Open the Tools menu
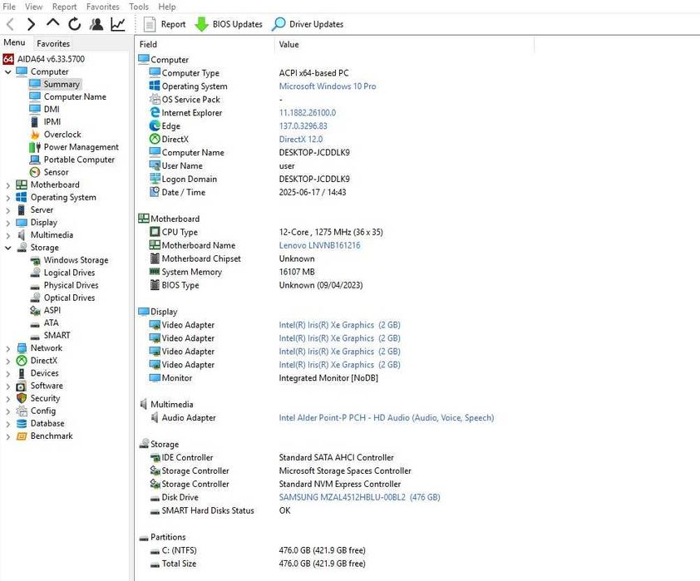 click(x=138, y=7)
